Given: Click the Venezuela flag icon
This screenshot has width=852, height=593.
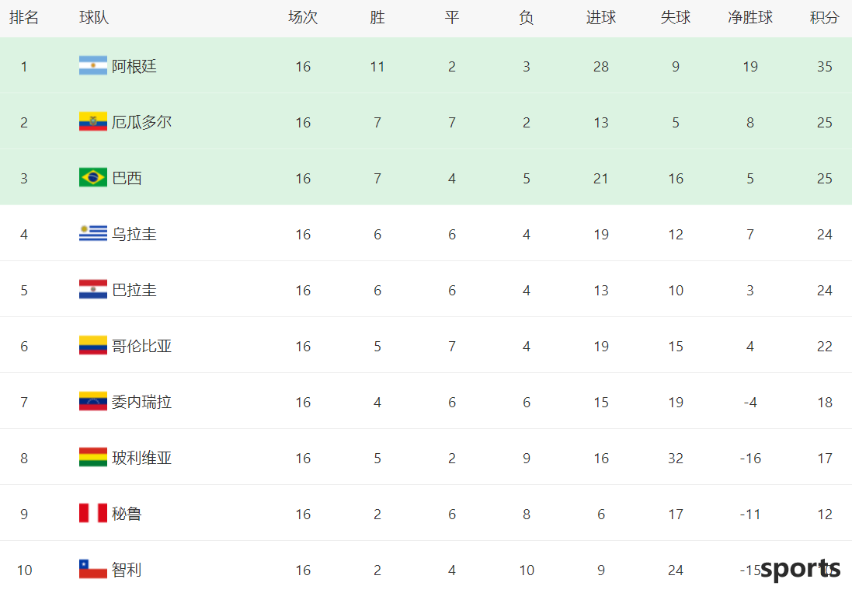Looking at the screenshot, I should [93, 402].
